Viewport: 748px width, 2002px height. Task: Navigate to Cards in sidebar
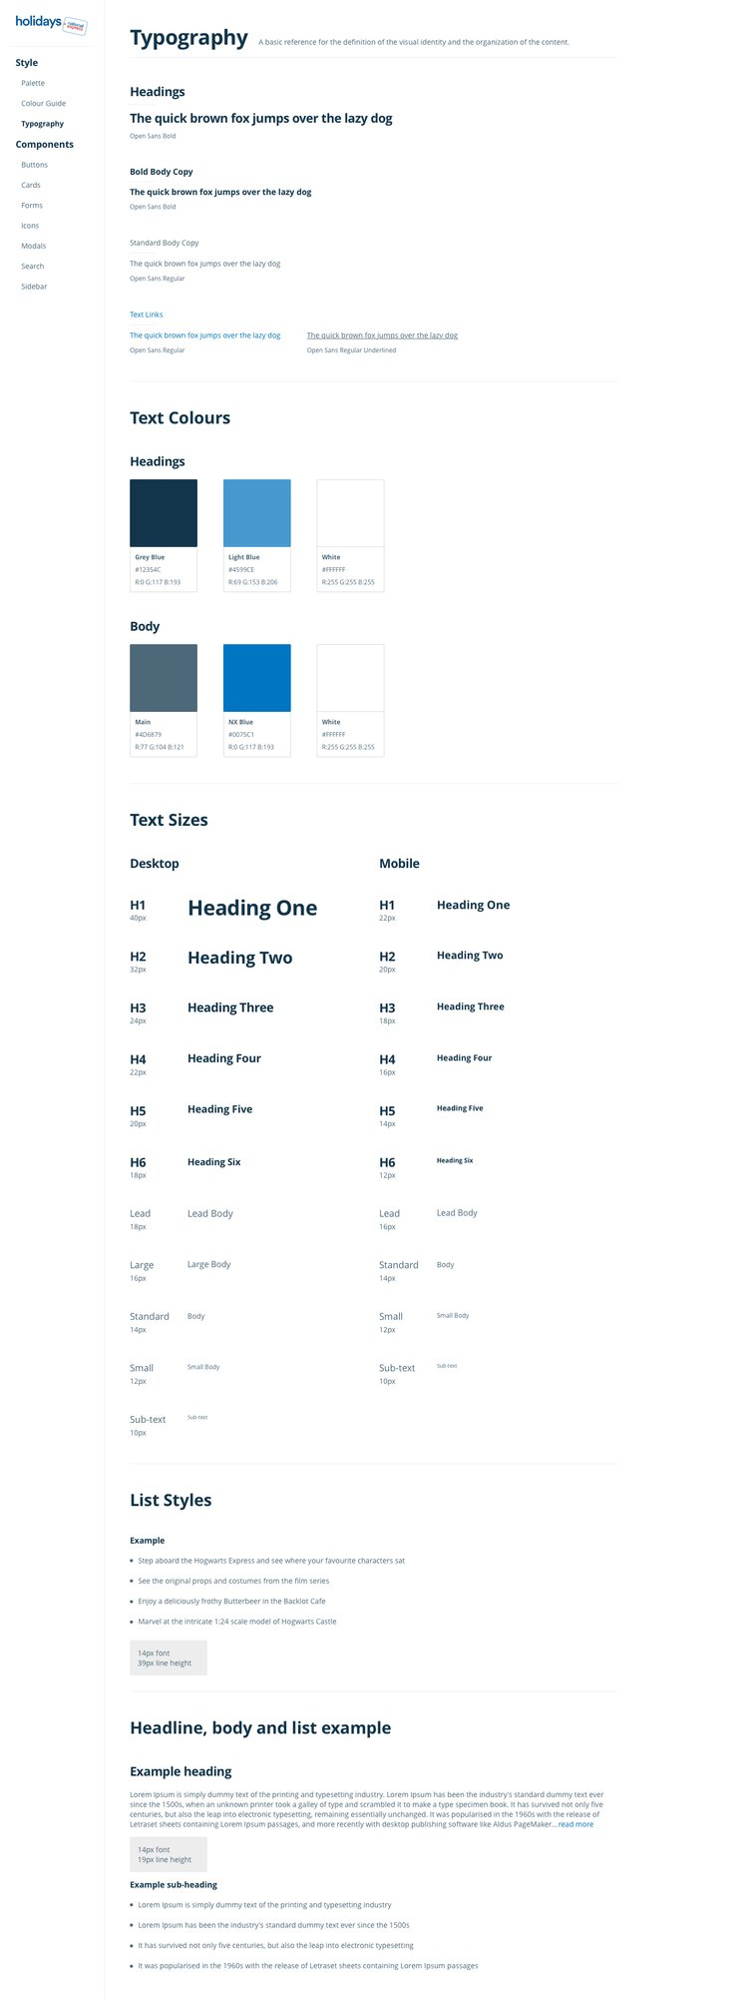click(x=31, y=185)
